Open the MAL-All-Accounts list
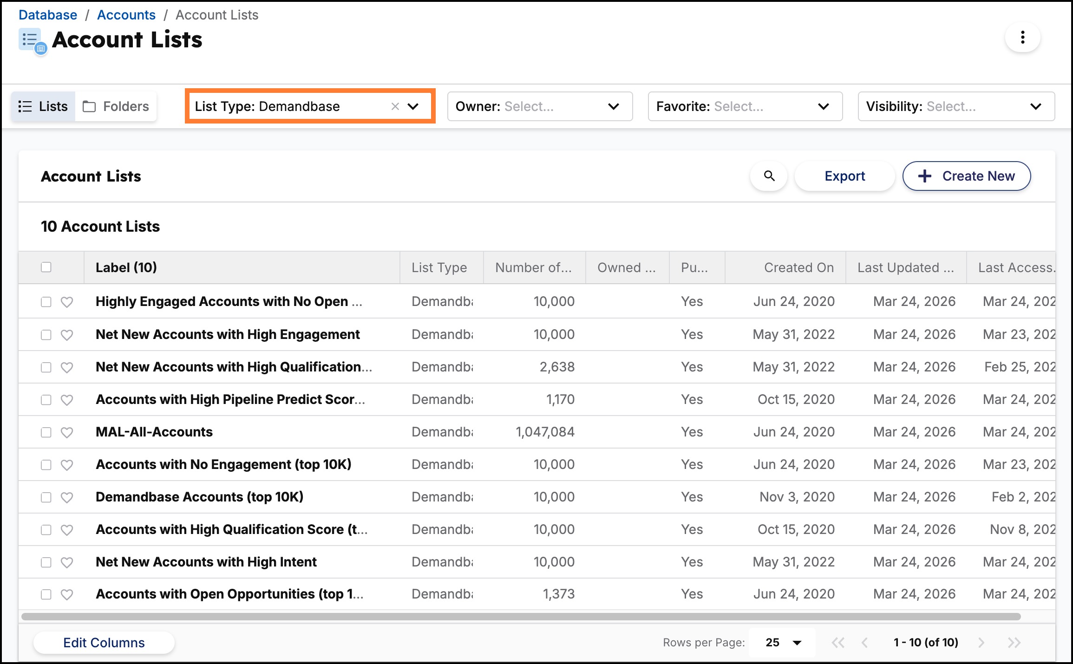 [154, 432]
